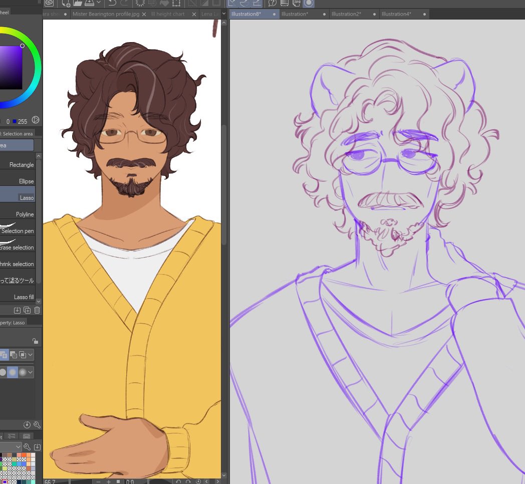Viewport: 525px width, 484px height.
Task: Toggle the lock on the Lasso tool property
Action: click(x=35, y=340)
